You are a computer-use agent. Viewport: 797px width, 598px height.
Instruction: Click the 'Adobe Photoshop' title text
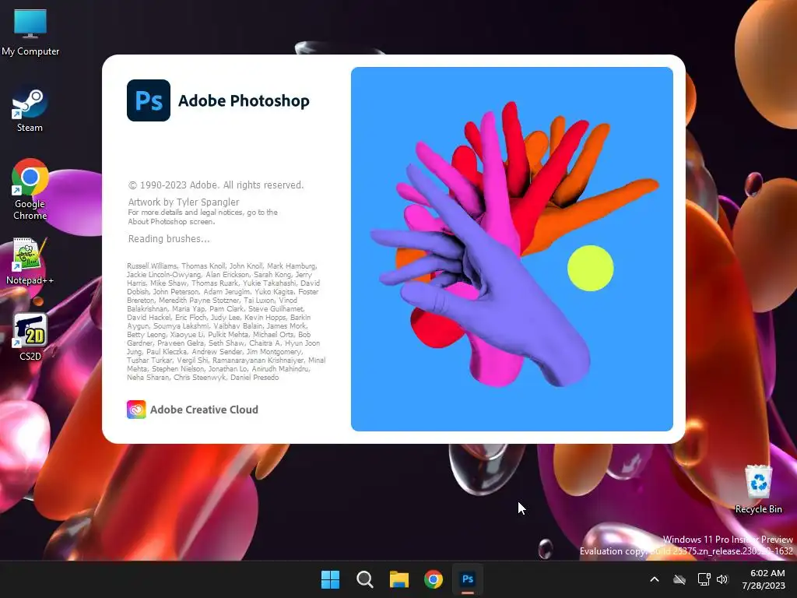[244, 100]
